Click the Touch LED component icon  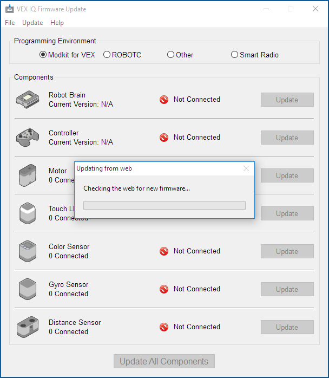pyautogui.click(x=28, y=213)
